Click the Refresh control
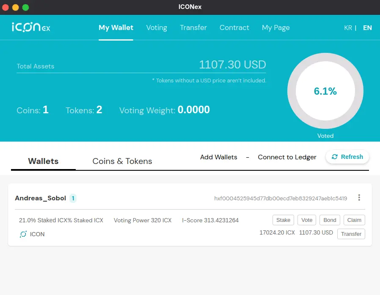The width and height of the screenshot is (380, 295). (347, 156)
